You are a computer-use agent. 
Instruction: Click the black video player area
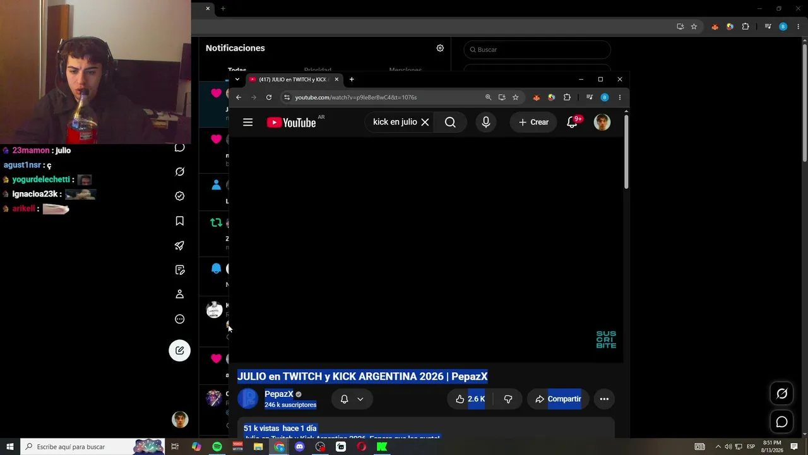pyautogui.click(x=425, y=250)
